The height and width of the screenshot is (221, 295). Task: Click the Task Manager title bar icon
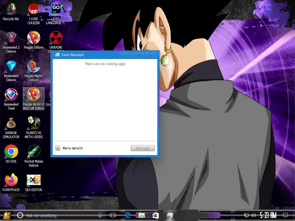pyautogui.click(x=57, y=55)
